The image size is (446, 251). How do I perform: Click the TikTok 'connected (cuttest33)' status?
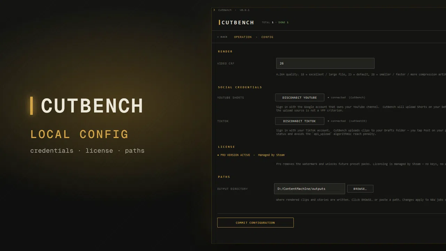click(347, 121)
